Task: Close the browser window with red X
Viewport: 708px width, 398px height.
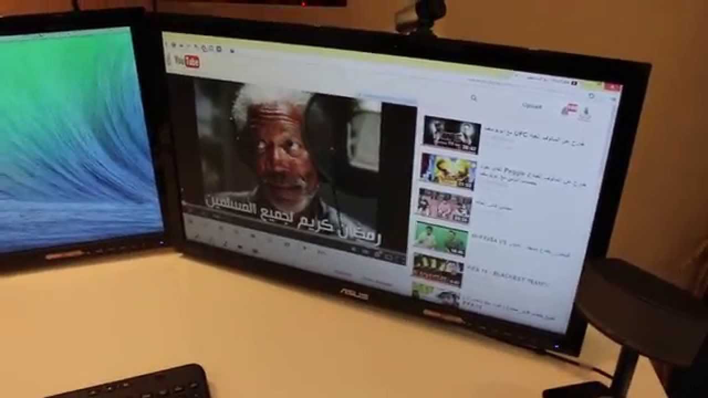Action: (x=613, y=87)
